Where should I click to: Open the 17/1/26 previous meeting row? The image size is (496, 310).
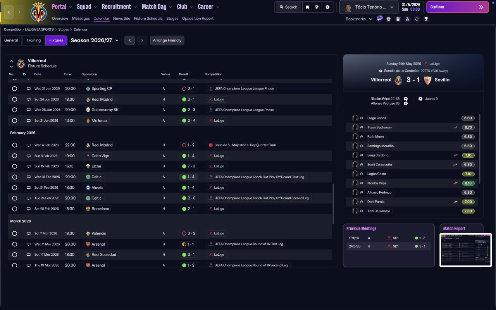pos(389,238)
